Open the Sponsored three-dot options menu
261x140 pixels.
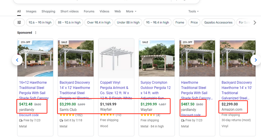click(x=36, y=33)
